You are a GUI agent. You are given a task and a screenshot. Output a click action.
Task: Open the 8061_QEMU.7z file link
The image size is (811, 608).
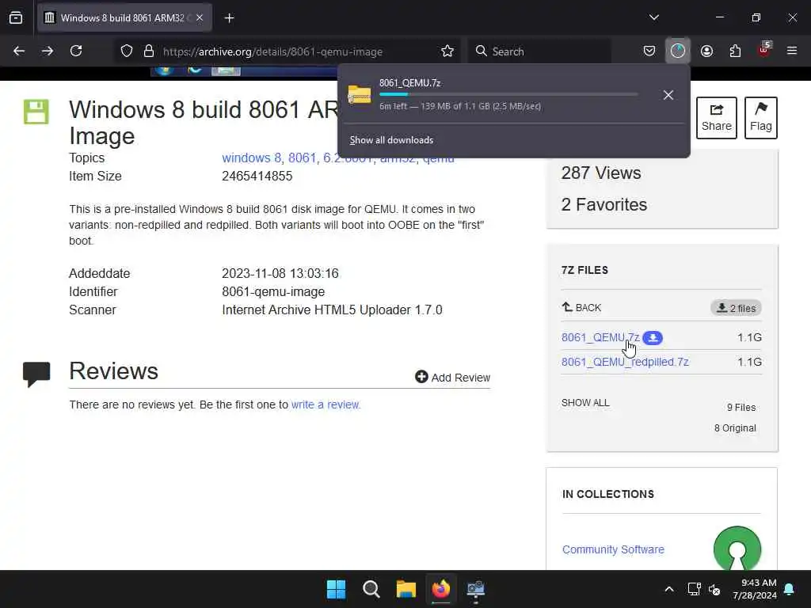600,337
